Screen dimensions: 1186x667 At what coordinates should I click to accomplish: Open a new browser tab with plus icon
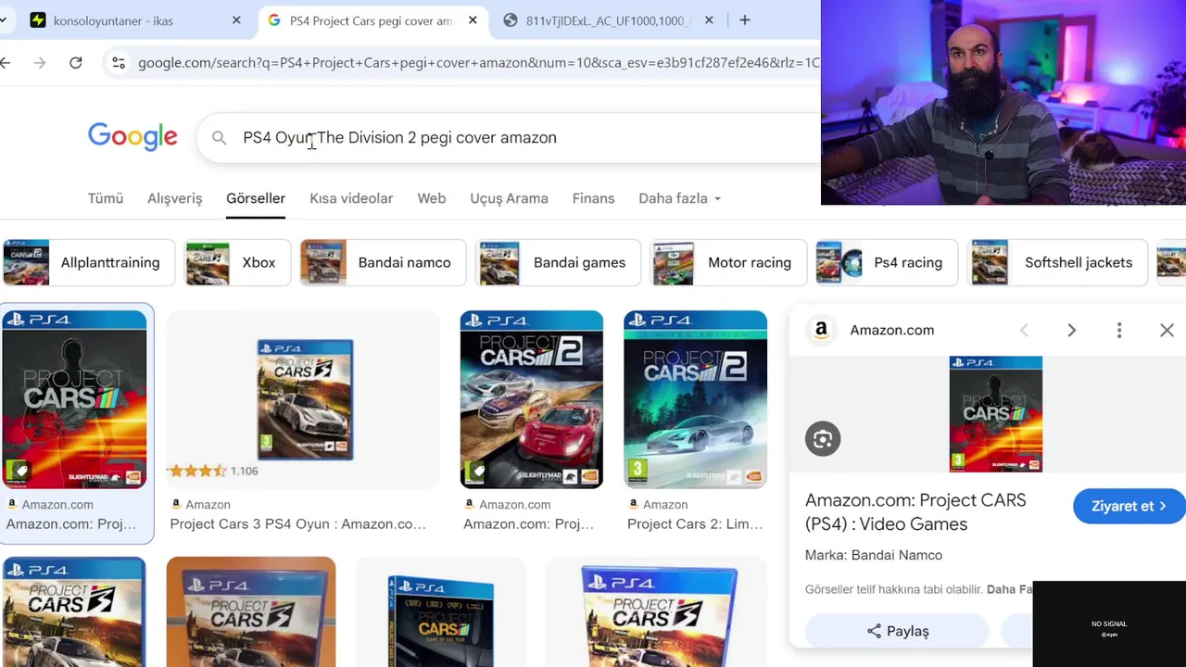coord(744,19)
